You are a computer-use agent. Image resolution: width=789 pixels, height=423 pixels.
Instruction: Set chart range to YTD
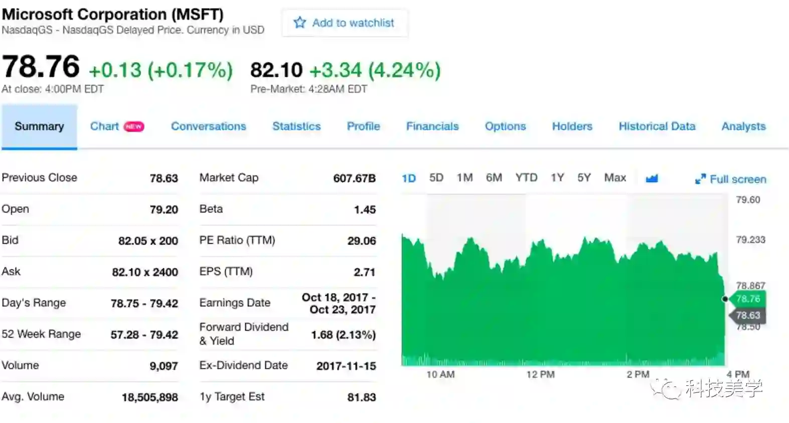point(526,178)
